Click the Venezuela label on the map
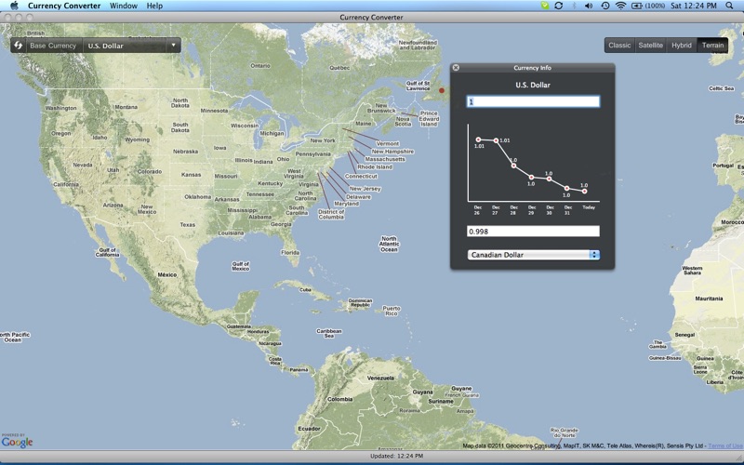This screenshot has height=465, width=744. coord(380,379)
